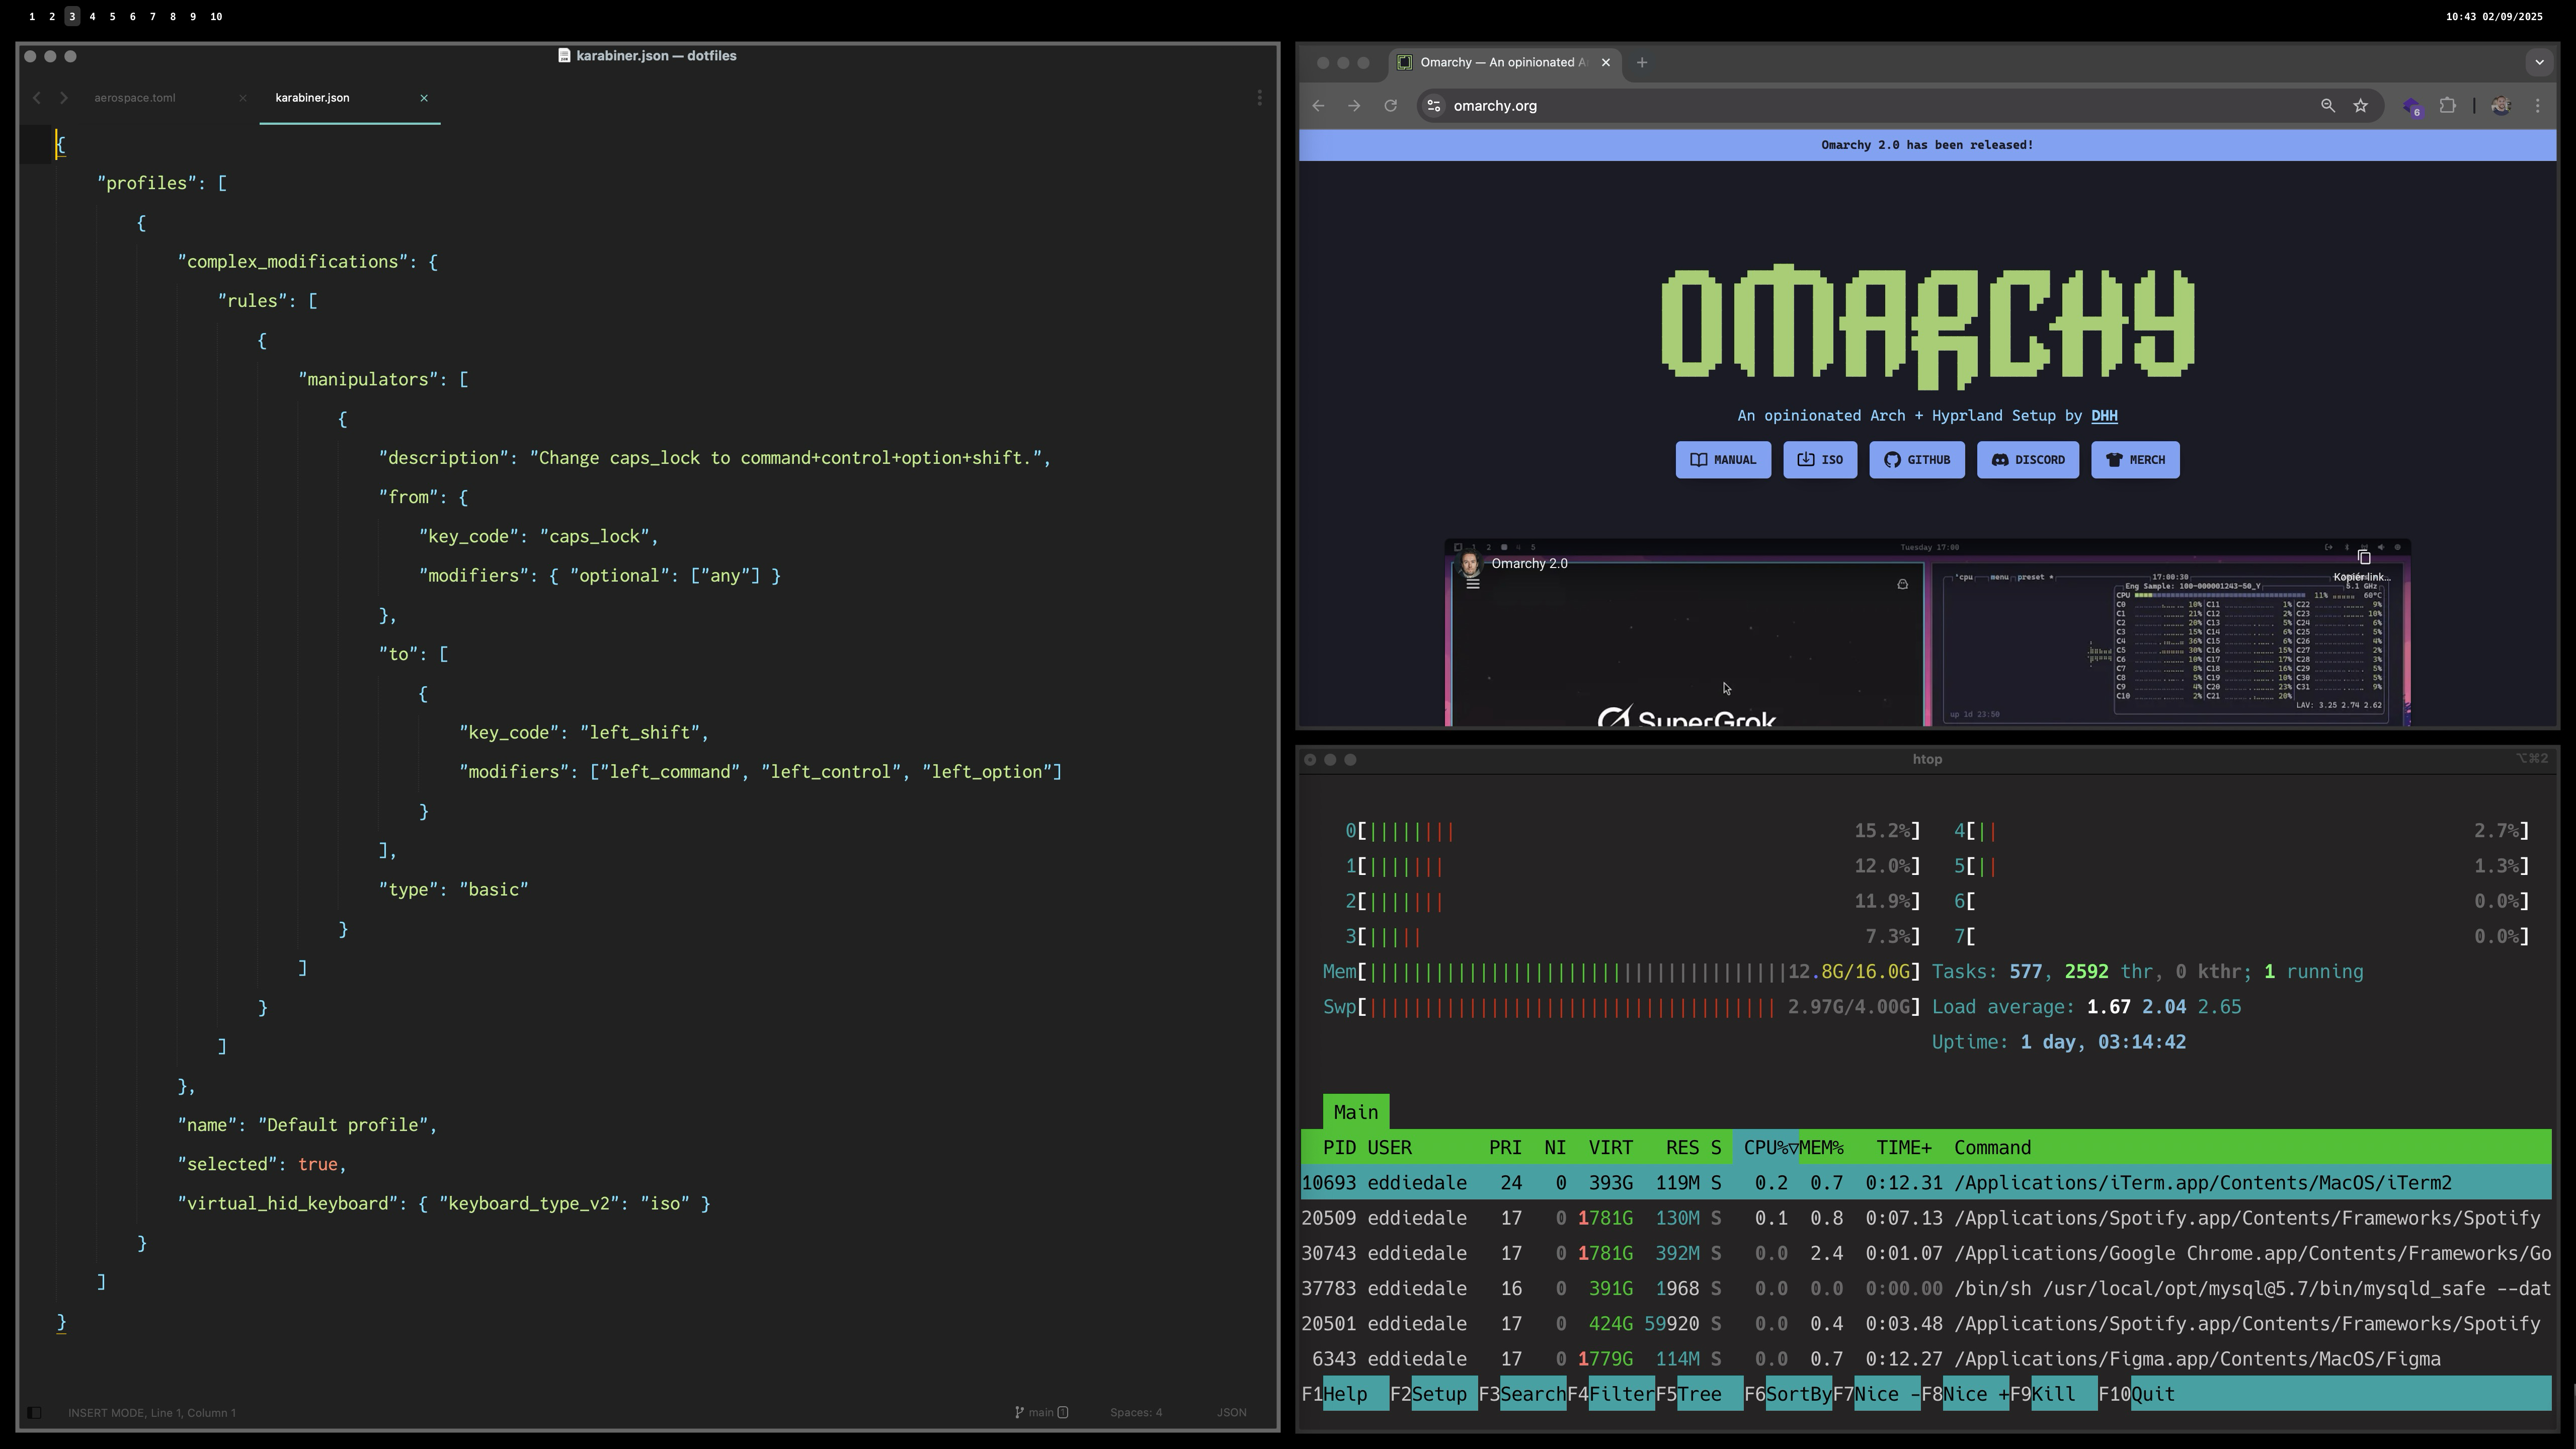Switch to aerospace.toml editor tab
The height and width of the screenshot is (1449, 2576).
135,98
